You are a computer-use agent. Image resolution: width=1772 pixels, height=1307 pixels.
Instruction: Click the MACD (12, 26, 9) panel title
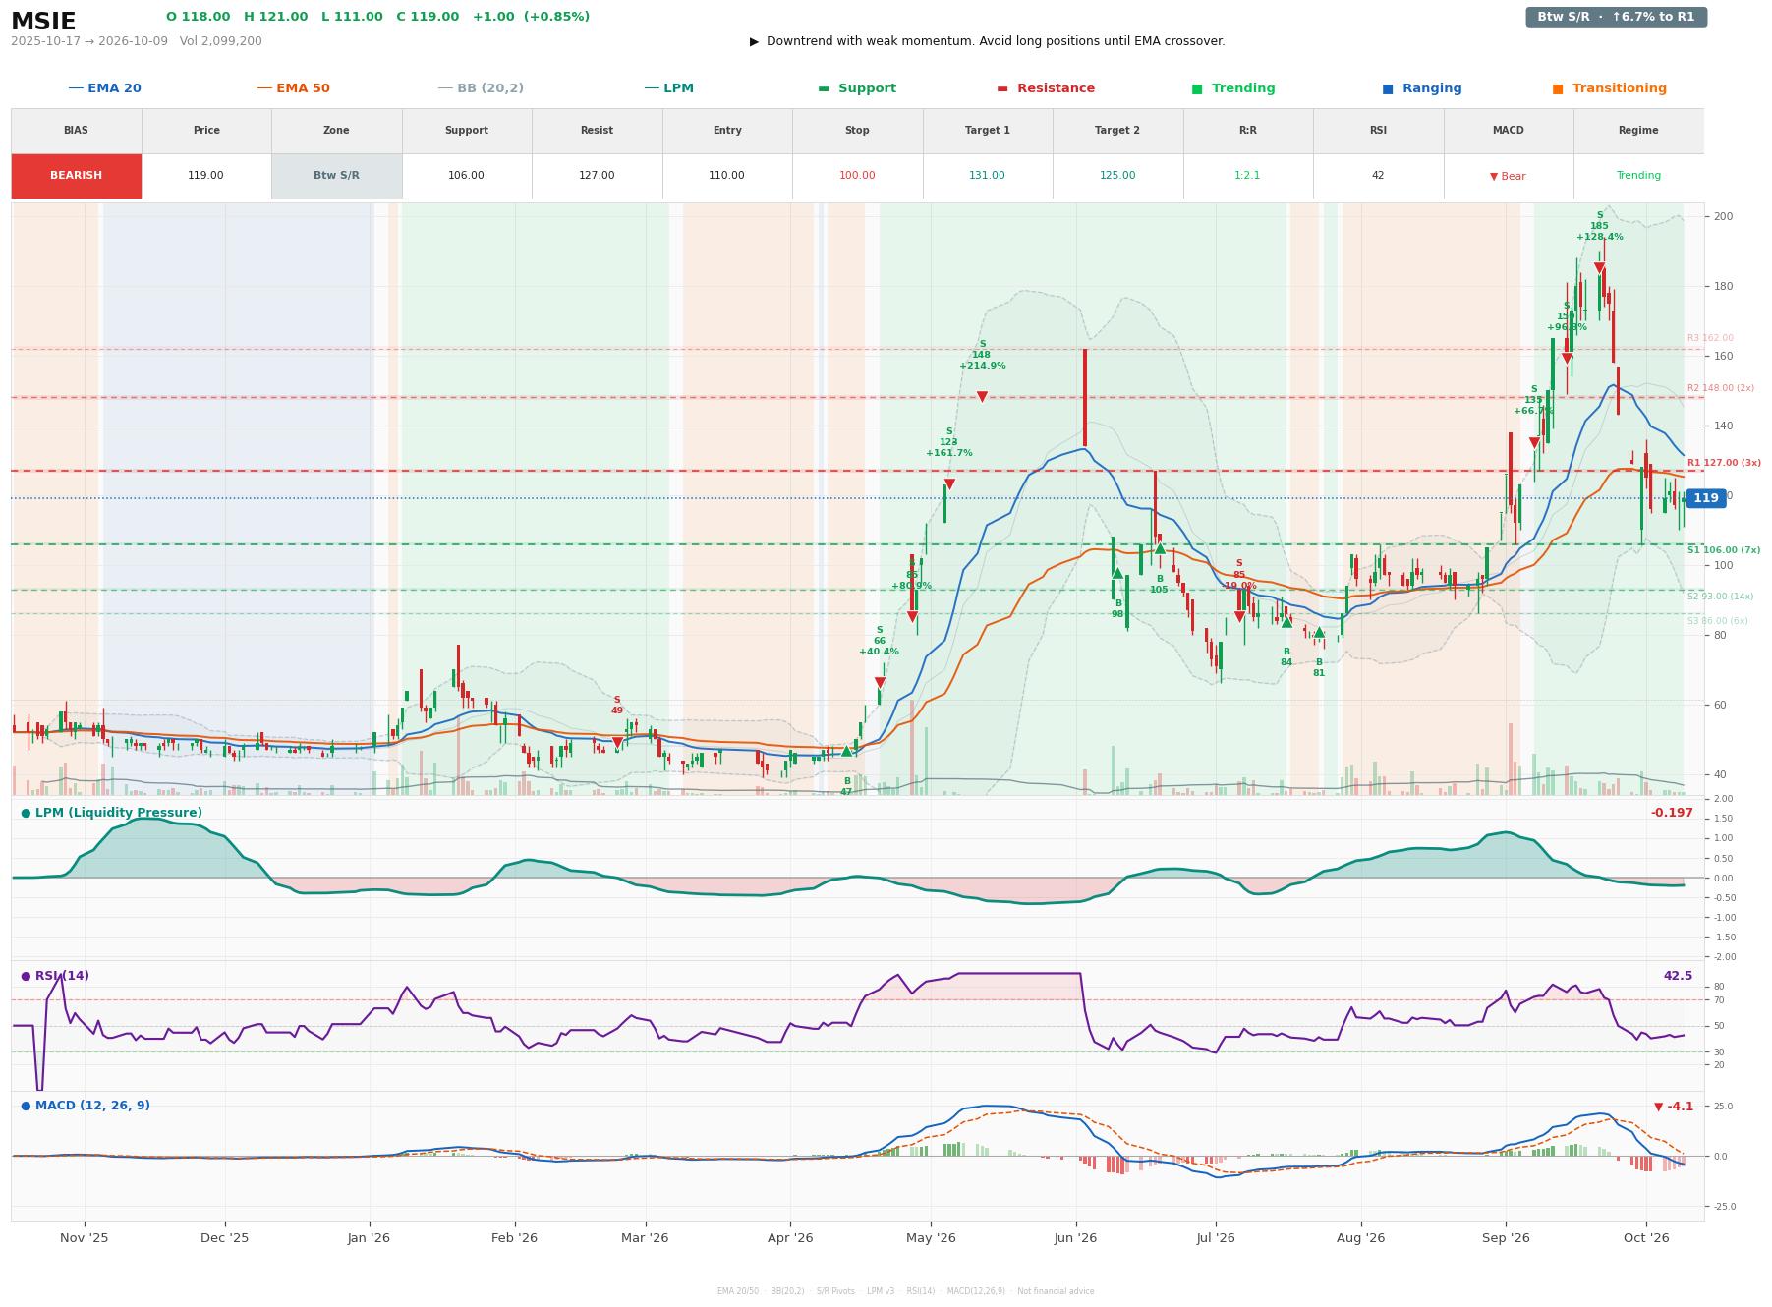[x=86, y=1106]
